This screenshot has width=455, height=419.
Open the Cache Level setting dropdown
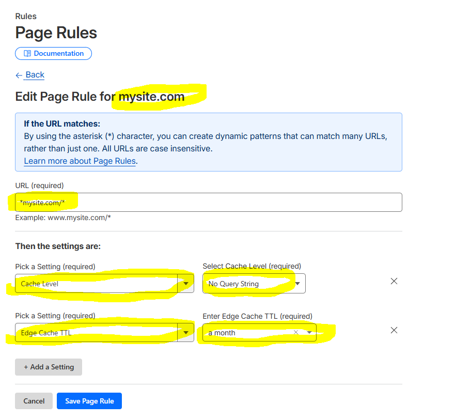(x=98, y=284)
